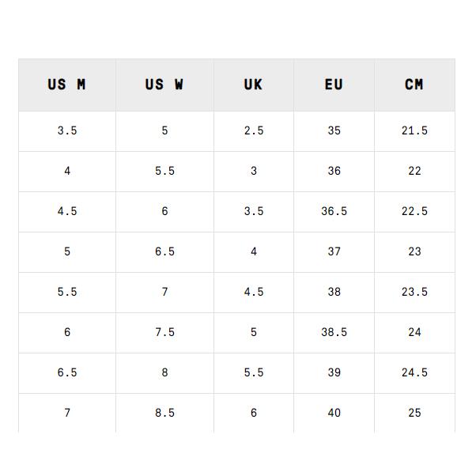Click US W size 8.5 cell
This screenshot has width=476, height=476.
coord(164,413)
